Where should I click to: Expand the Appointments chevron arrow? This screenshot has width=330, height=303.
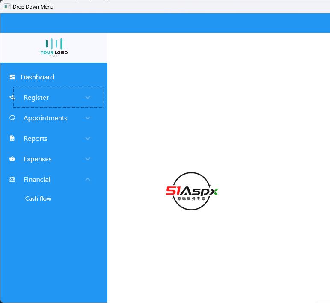(88, 118)
